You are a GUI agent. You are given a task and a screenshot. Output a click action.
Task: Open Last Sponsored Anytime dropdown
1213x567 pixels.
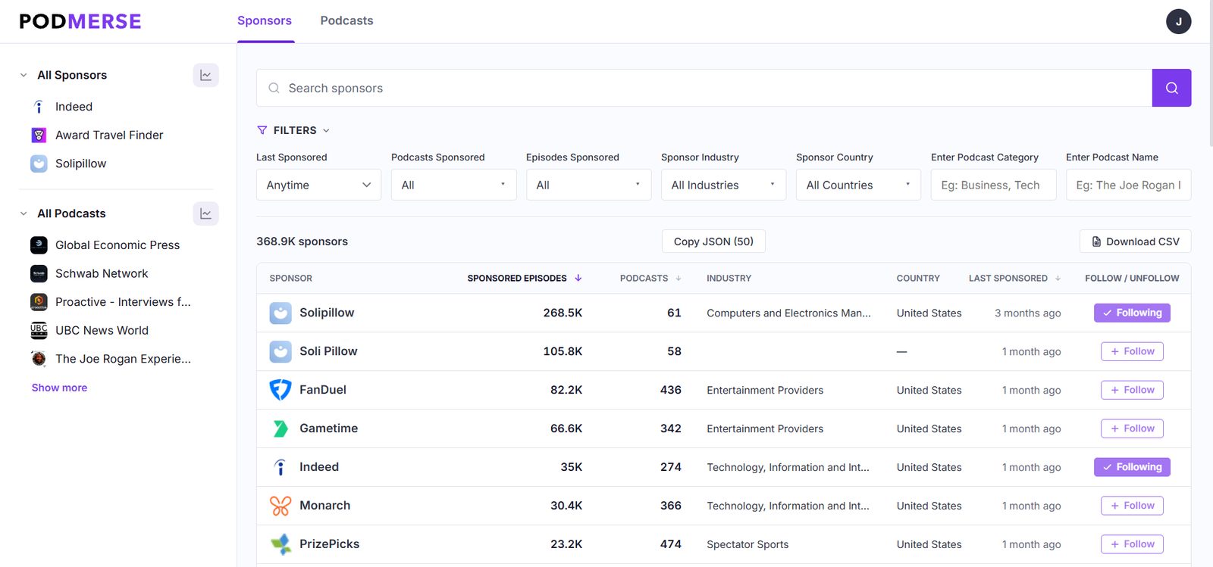(x=318, y=185)
